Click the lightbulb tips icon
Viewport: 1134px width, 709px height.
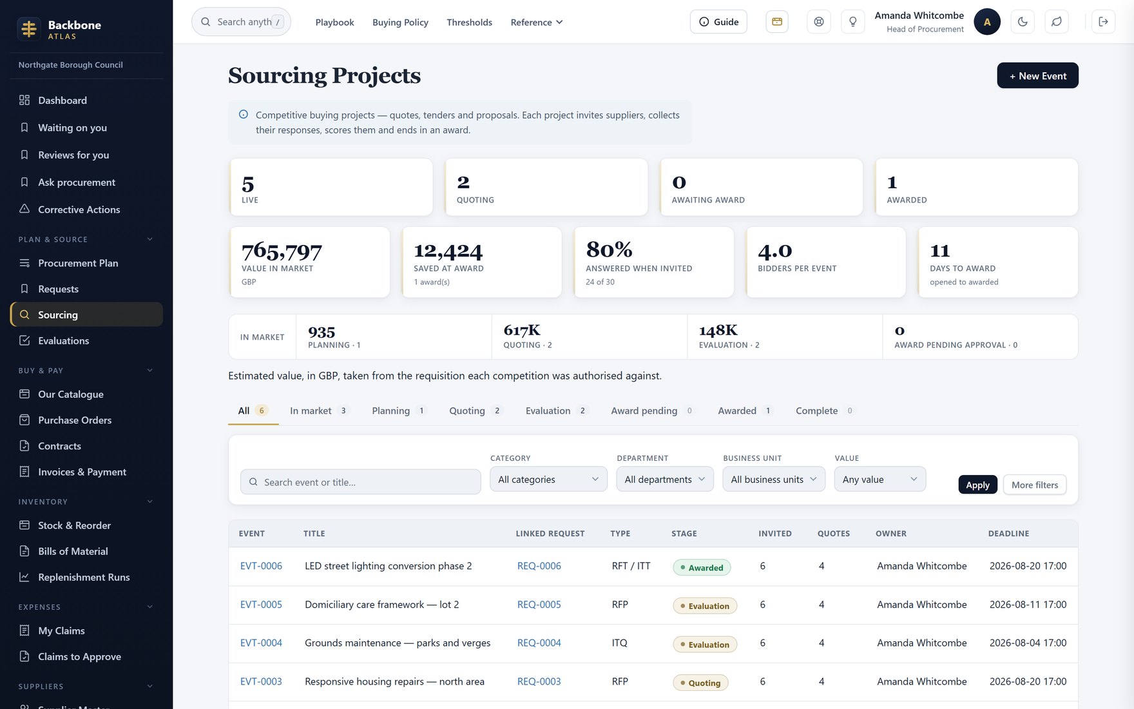pos(853,22)
